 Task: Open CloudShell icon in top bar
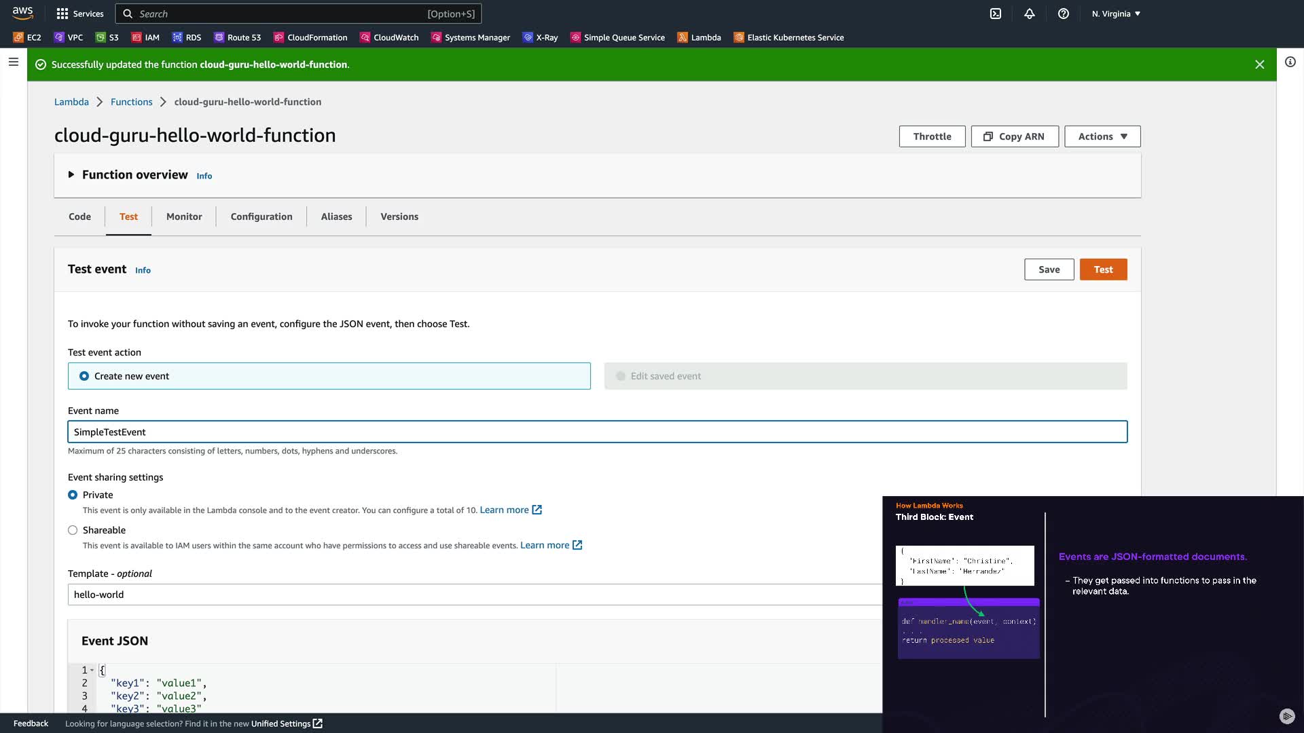[x=996, y=14]
